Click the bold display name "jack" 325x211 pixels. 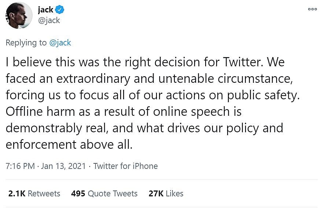45,10
